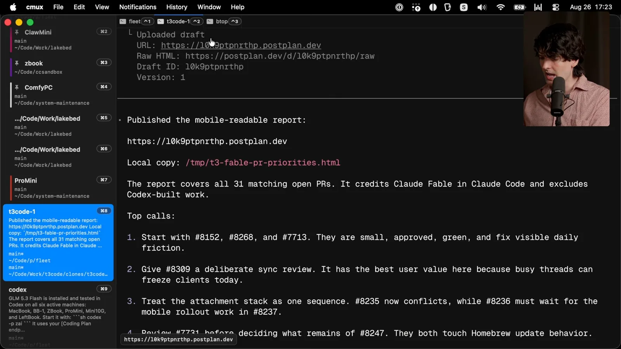621x349 pixels.
Task: Switch to the btop tab
Action: coord(223,21)
